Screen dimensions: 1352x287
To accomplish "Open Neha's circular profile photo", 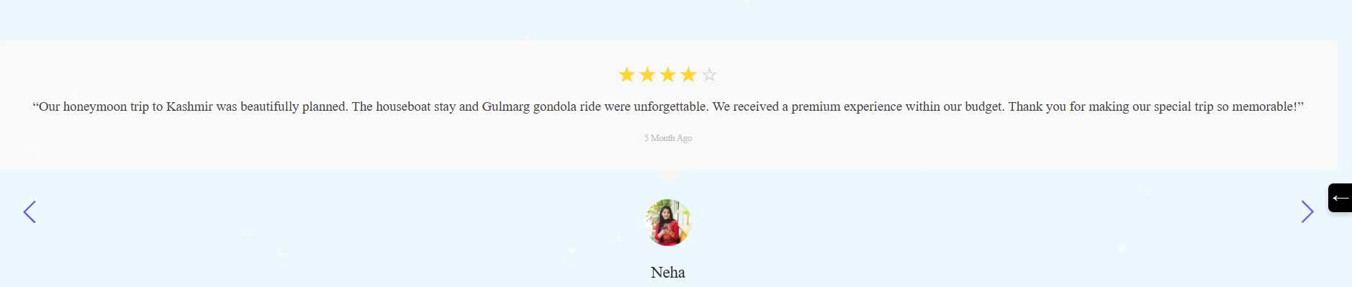I will pos(668,222).
